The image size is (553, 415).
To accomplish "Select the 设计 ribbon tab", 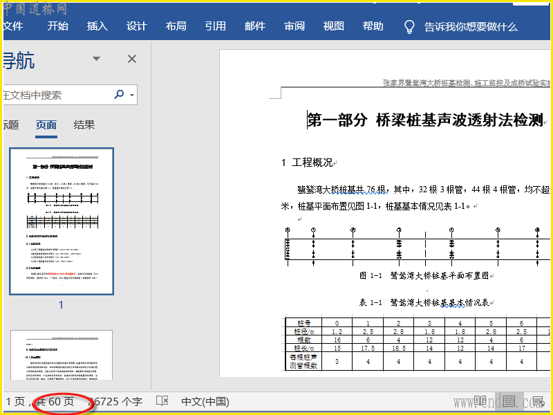I will point(136,26).
